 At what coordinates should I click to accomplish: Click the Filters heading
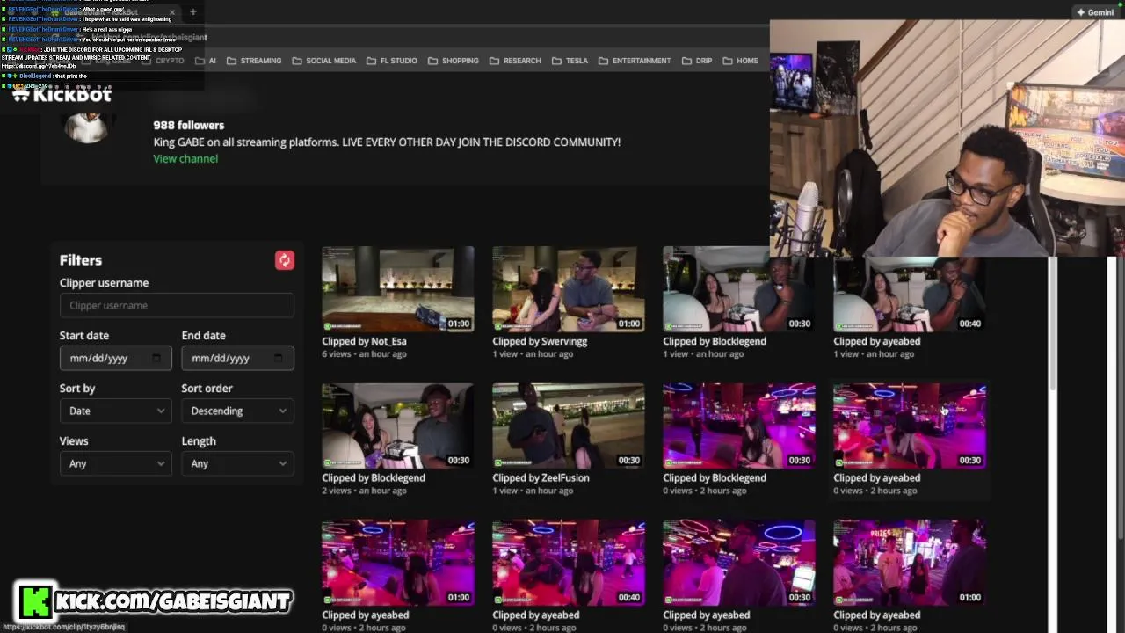[81, 260]
